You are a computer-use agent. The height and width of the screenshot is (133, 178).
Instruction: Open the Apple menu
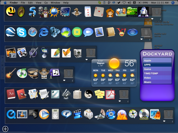(5, 2)
